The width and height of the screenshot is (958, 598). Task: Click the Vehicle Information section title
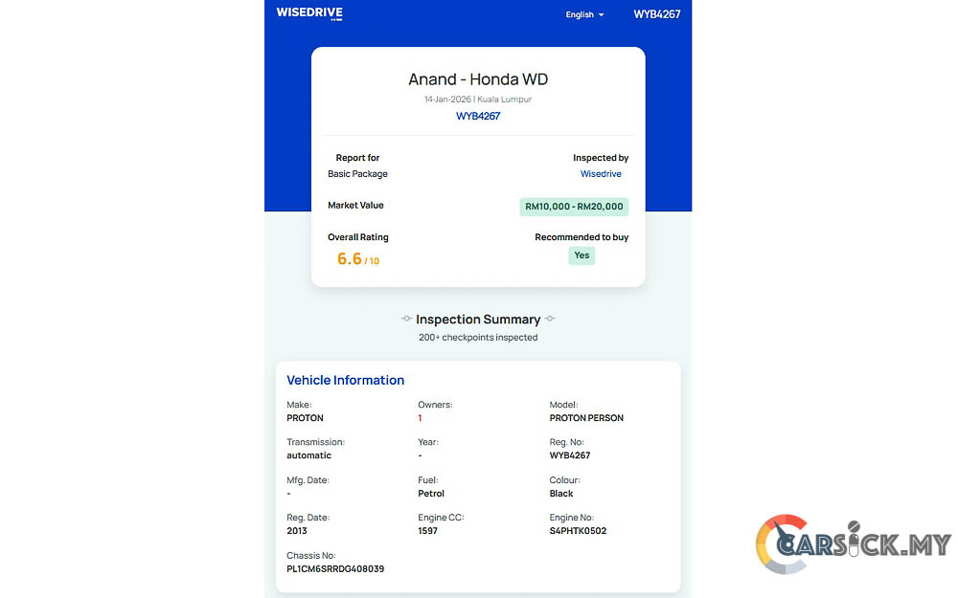(345, 380)
